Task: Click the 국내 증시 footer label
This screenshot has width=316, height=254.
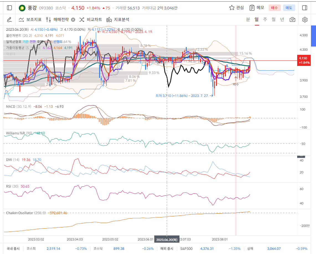Action: click(13, 248)
